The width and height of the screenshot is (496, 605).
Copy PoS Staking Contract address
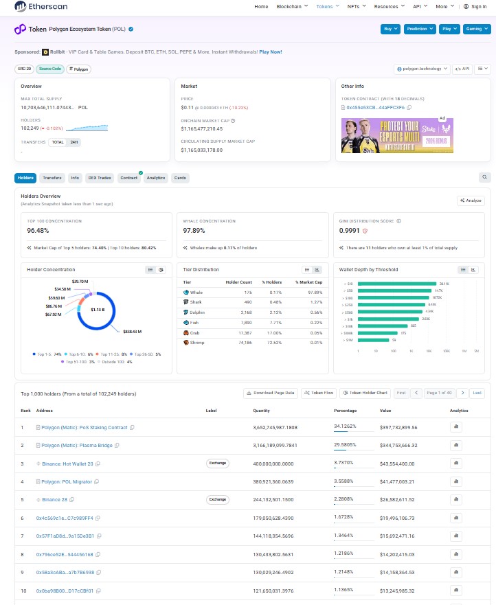132,428
